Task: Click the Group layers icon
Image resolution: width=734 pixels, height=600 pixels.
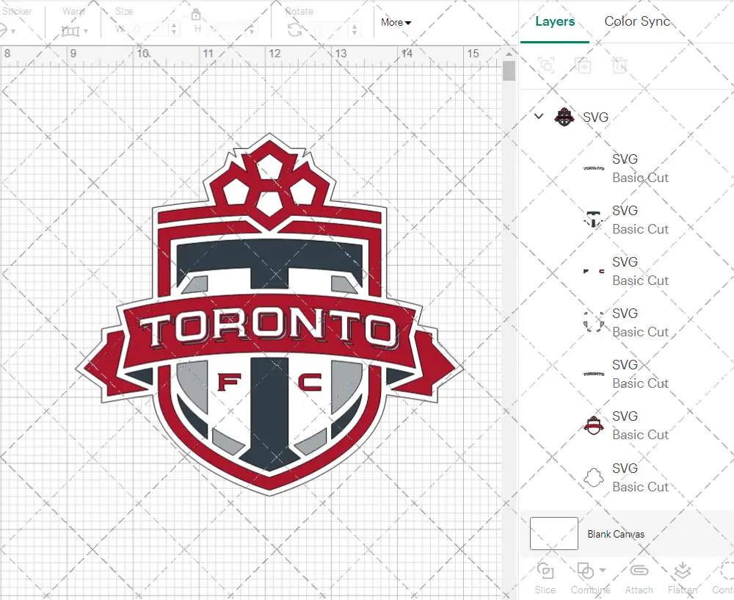Action: pyautogui.click(x=546, y=65)
